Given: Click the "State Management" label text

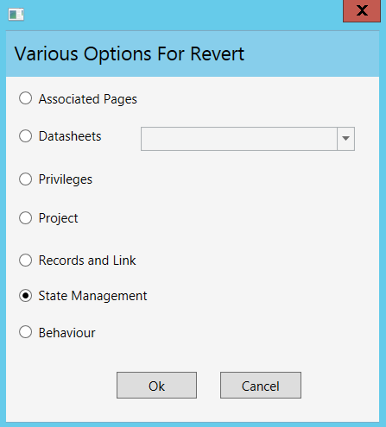Looking at the screenshot, I should tap(92, 296).
